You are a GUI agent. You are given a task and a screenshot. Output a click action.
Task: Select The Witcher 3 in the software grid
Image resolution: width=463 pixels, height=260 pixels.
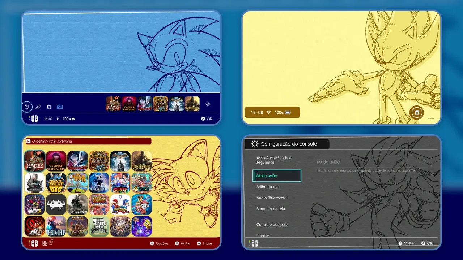pos(35,183)
